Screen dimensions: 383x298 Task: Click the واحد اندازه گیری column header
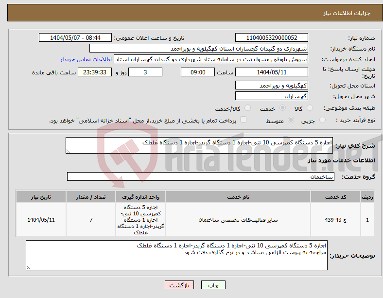click(x=140, y=197)
